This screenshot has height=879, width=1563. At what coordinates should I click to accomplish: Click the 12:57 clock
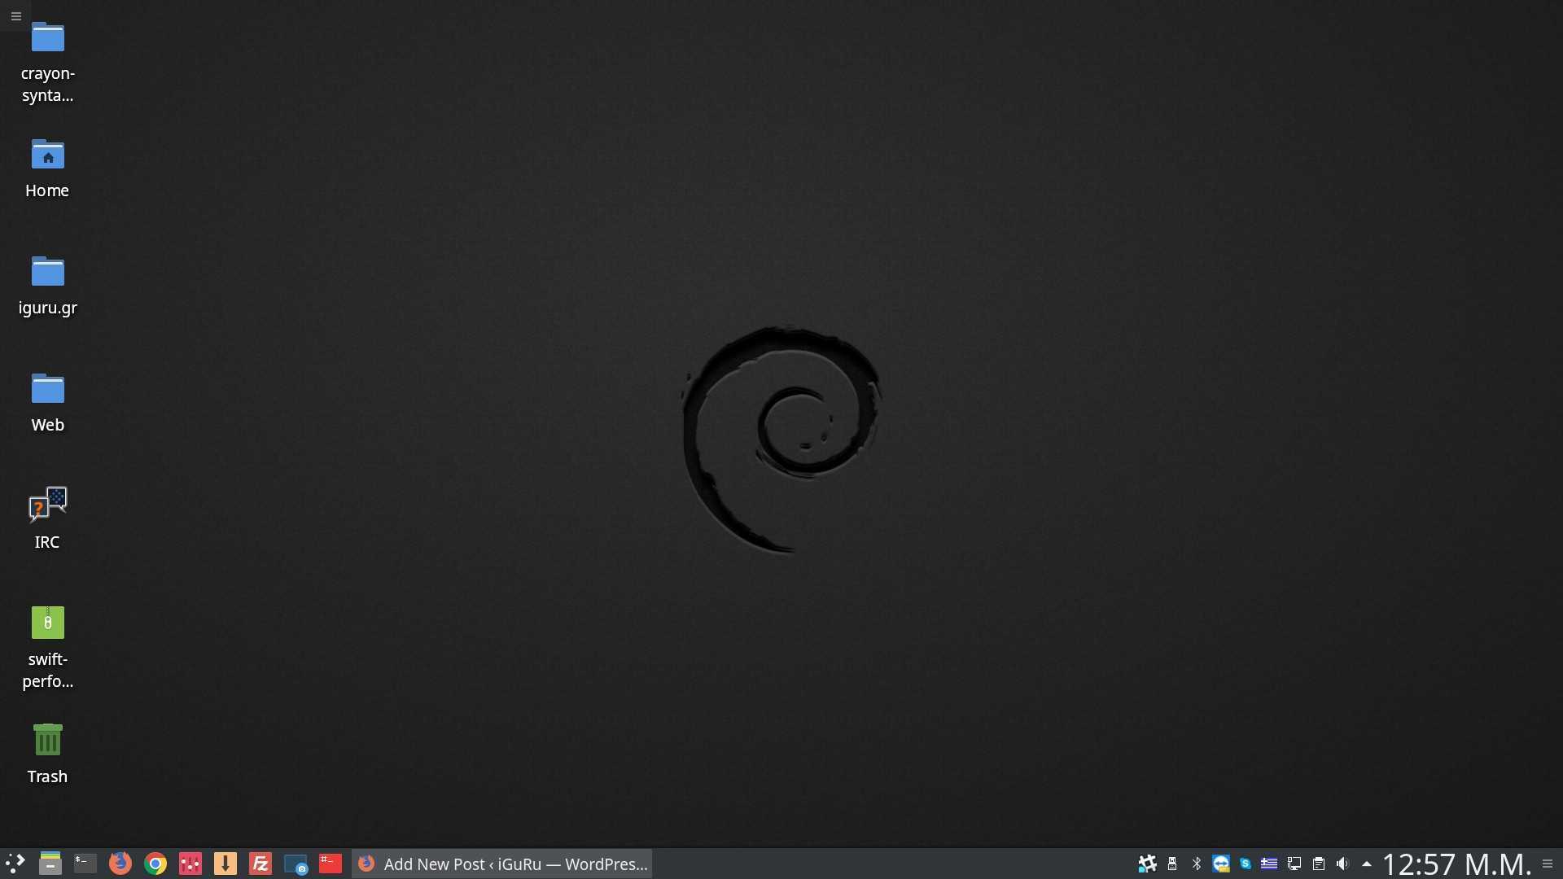pos(1456,864)
